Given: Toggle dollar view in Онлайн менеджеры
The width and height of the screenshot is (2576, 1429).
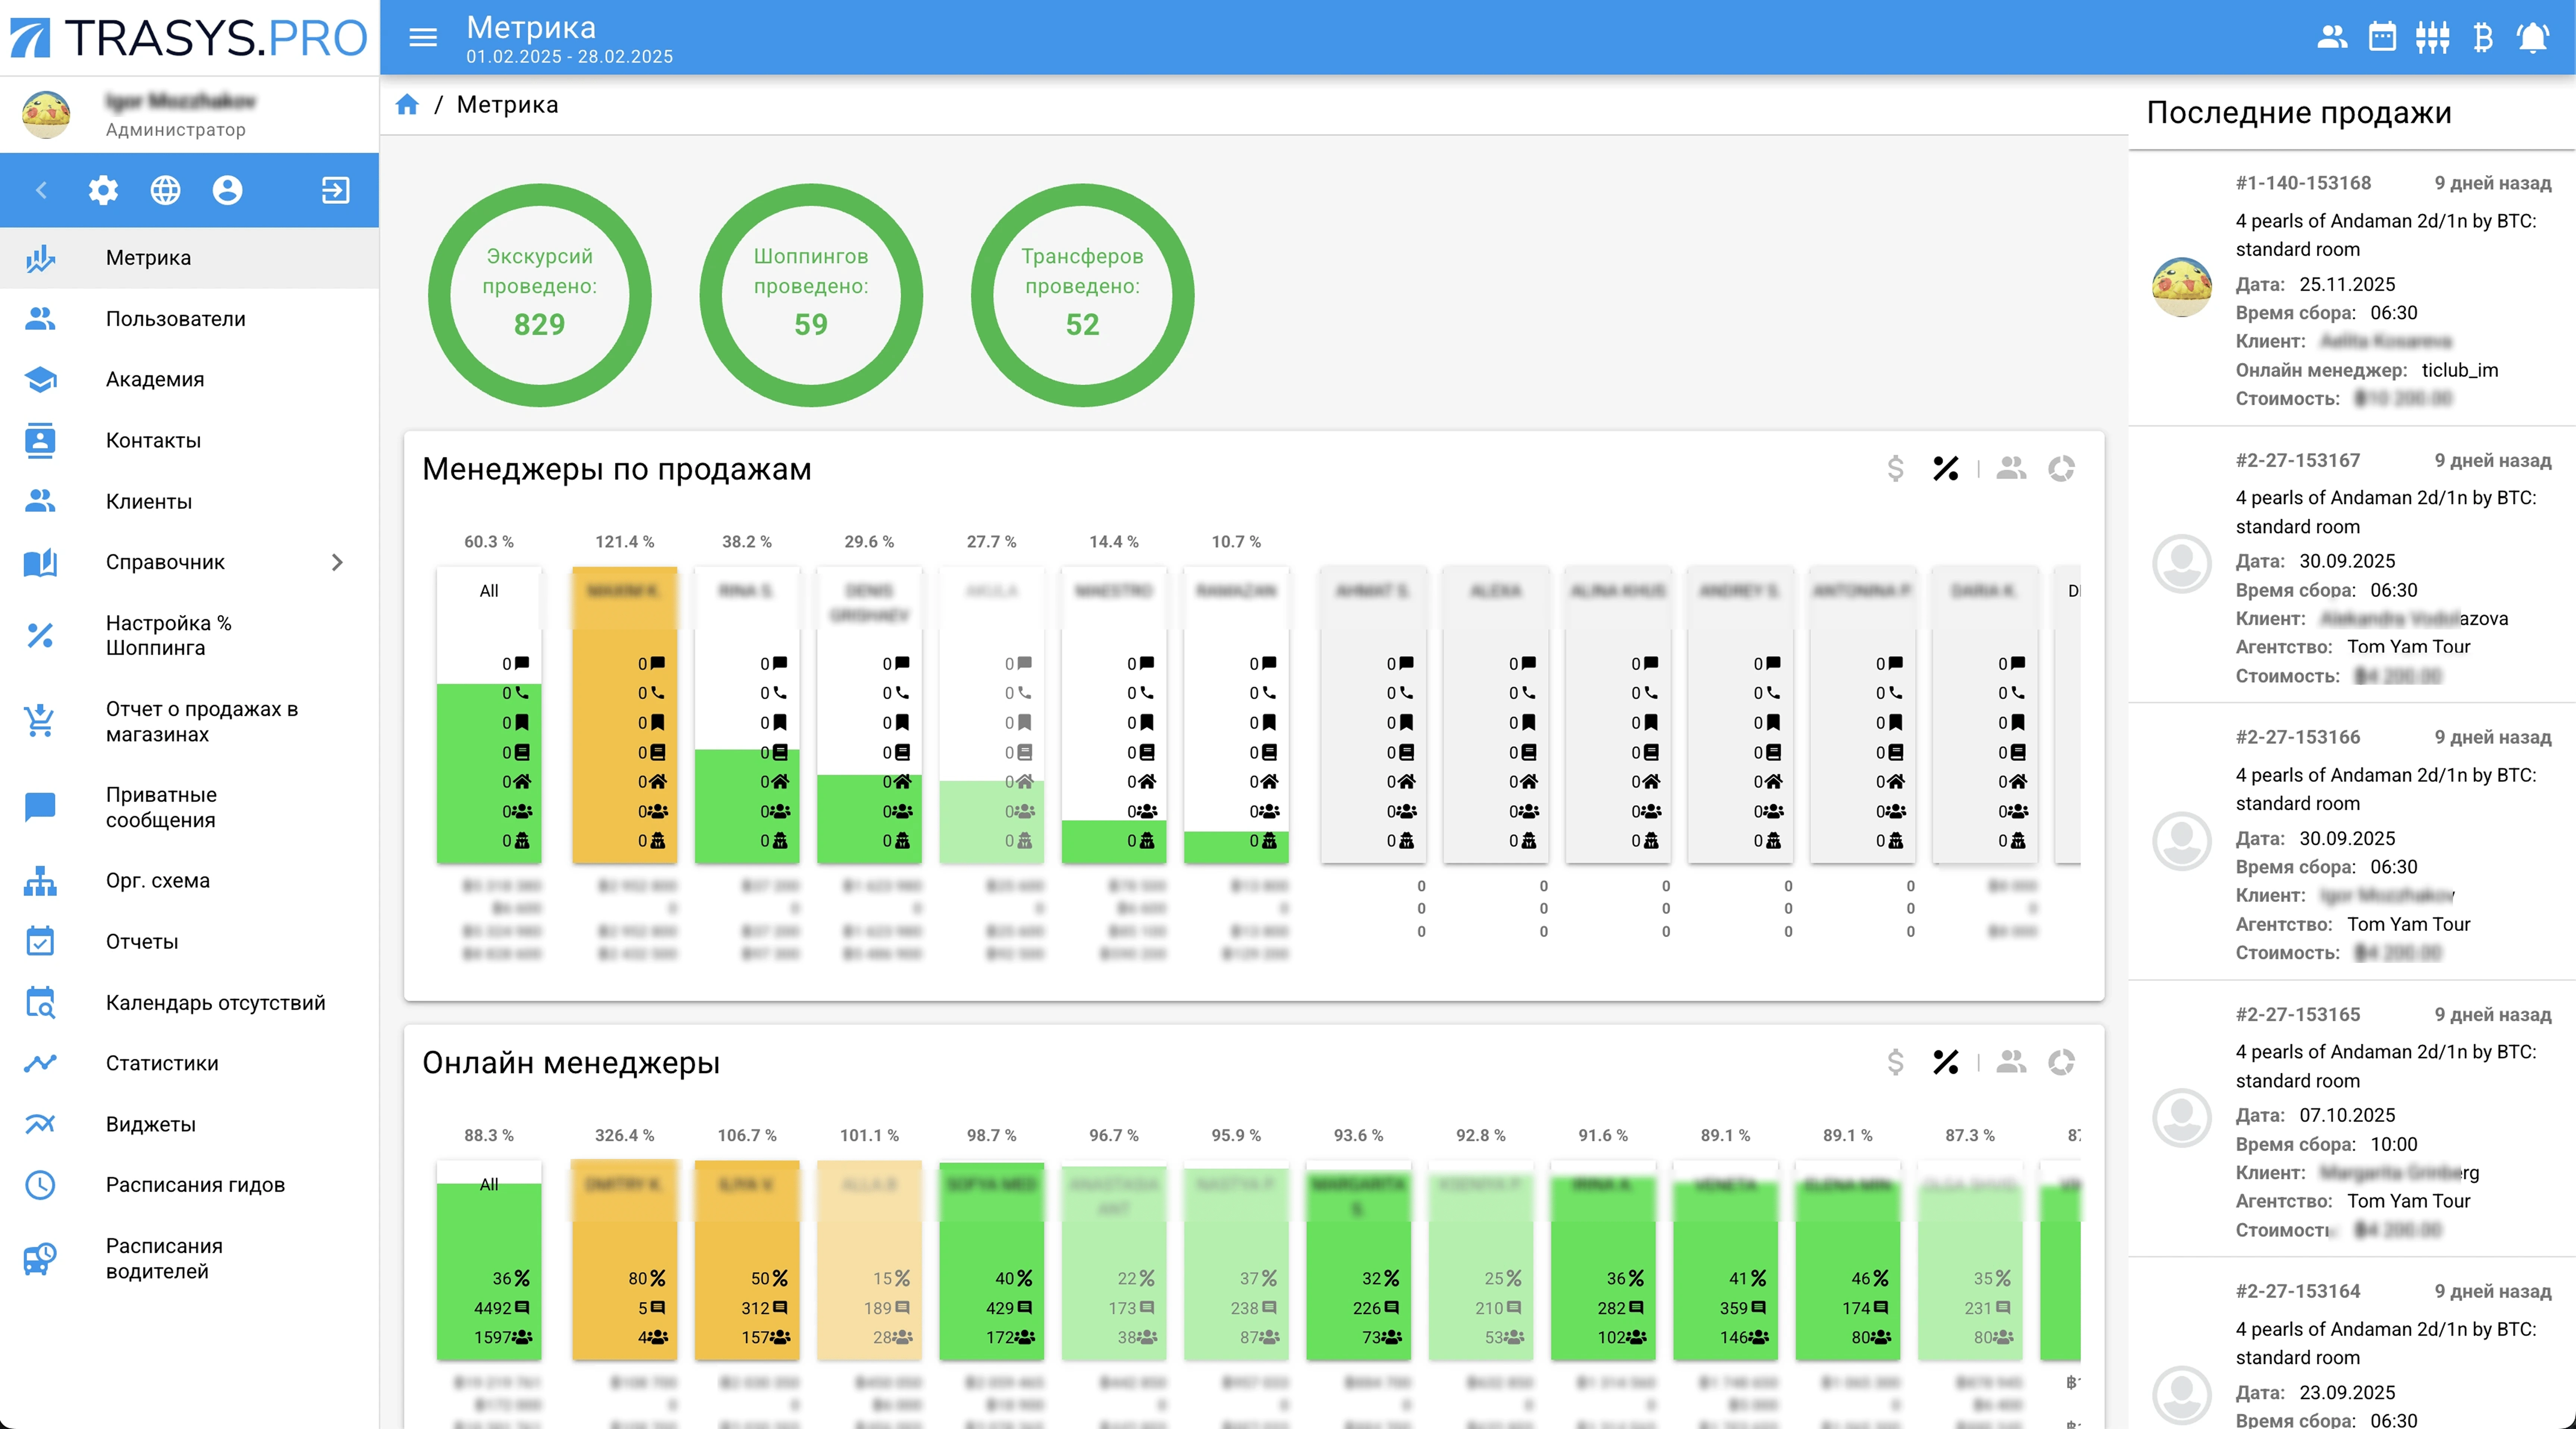Looking at the screenshot, I should click(x=1895, y=1062).
